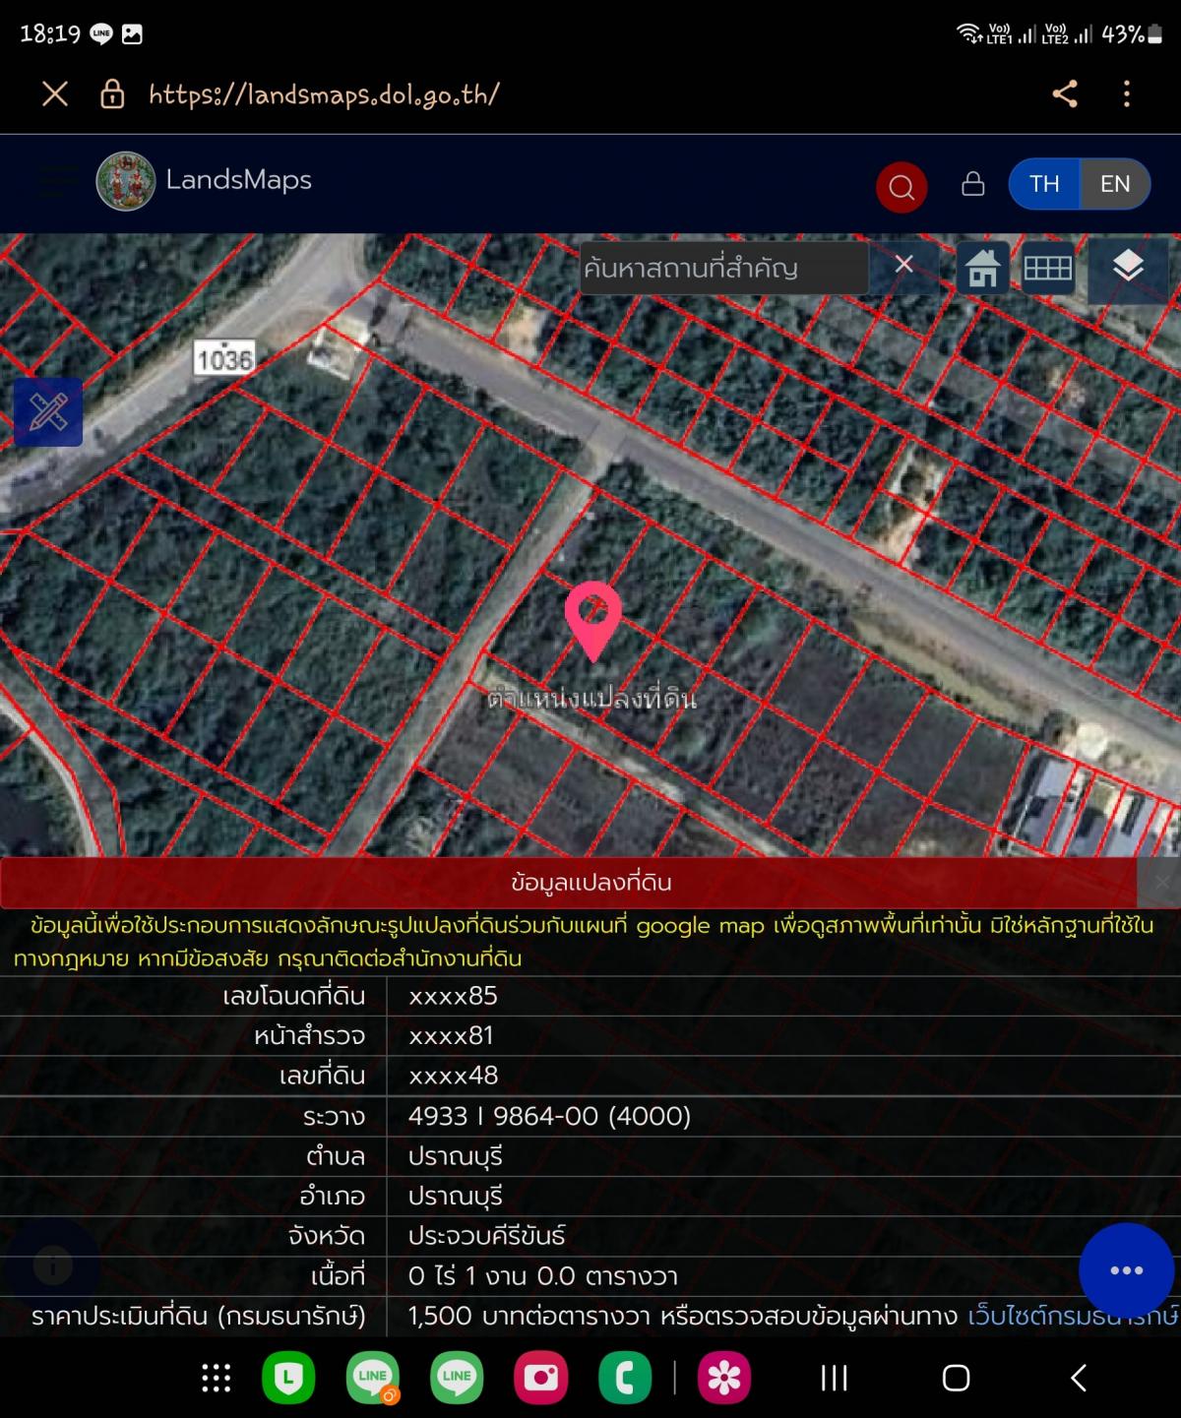Image resolution: width=1181 pixels, height=1418 pixels.
Task: Open the map layers panel
Action: (x=1128, y=266)
